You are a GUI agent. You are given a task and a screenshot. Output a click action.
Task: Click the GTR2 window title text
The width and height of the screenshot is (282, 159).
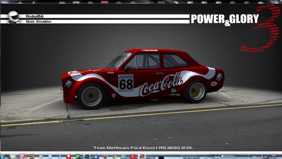tap(6, 1)
